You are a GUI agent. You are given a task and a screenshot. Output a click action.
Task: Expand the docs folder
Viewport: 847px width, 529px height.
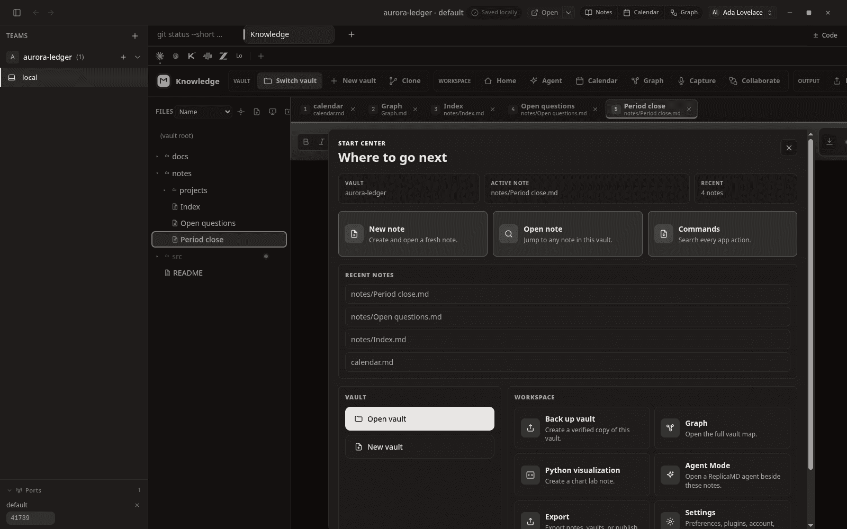click(x=180, y=157)
